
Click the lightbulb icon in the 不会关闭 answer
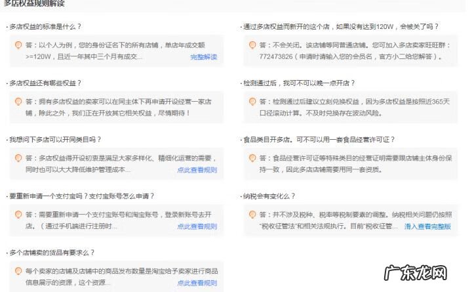252,45
